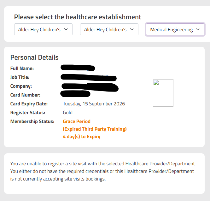Open the second Alder Hey Children's dropdown
210x201 pixels.
click(x=109, y=29)
